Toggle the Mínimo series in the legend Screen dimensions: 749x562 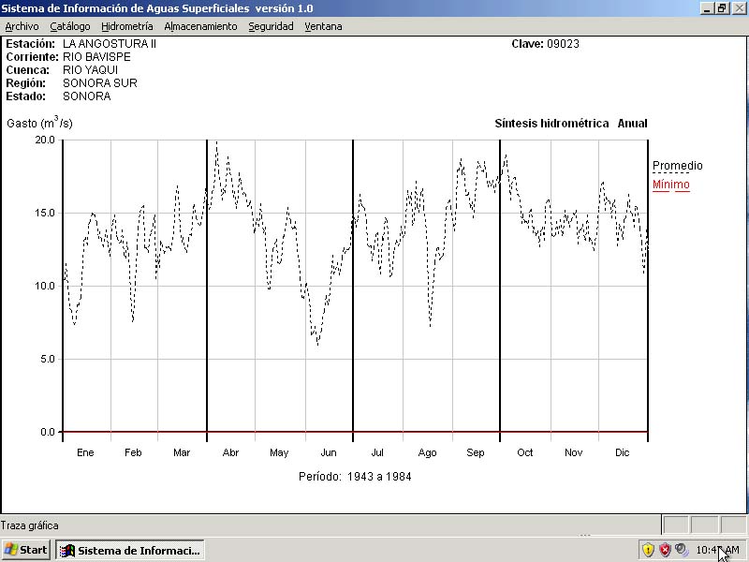click(670, 185)
